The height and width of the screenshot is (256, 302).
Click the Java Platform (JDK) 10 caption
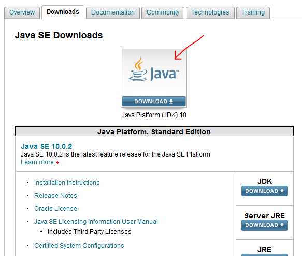pos(154,115)
